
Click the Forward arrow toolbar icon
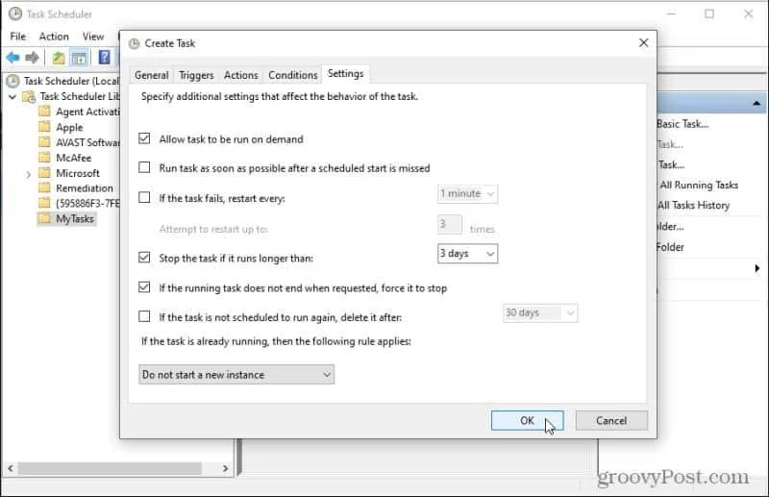click(x=32, y=58)
